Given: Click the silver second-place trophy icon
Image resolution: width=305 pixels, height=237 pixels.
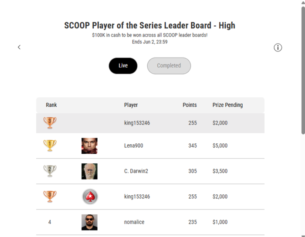Looking at the screenshot, I should [50, 171].
